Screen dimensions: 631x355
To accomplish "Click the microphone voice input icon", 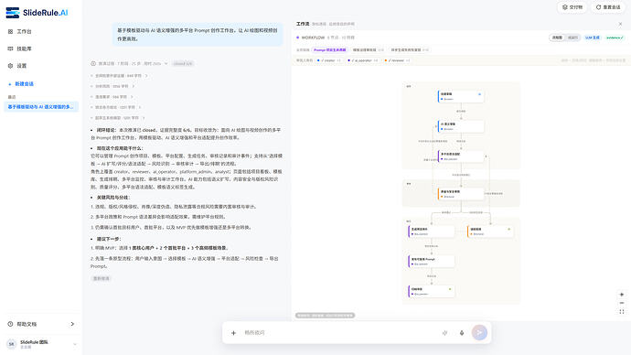I will click(462, 333).
